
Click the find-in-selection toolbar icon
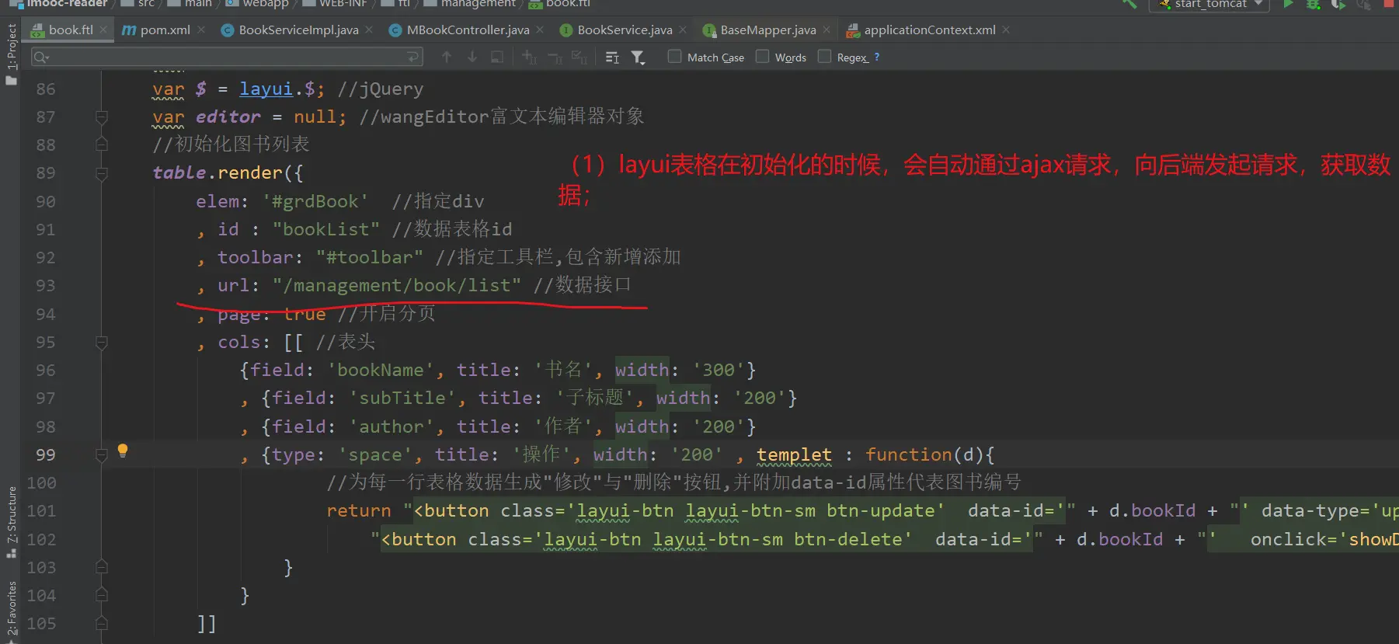pyautogui.click(x=497, y=57)
